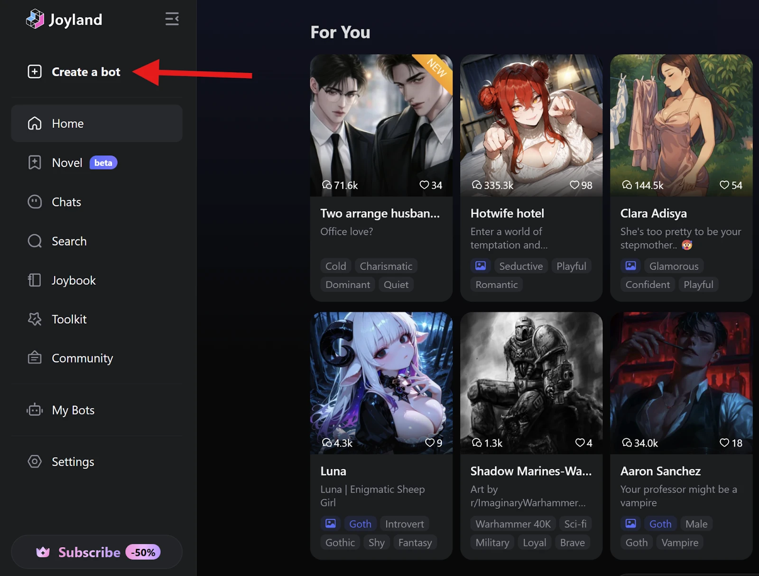Viewport: 759px width, 576px height.
Task: Open the Toolkit icon
Action: pos(34,319)
